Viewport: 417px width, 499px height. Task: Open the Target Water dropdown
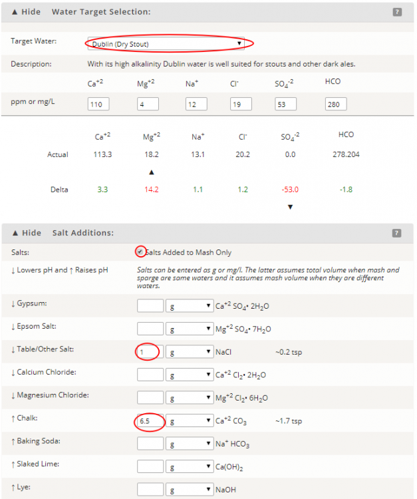click(x=166, y=44)
